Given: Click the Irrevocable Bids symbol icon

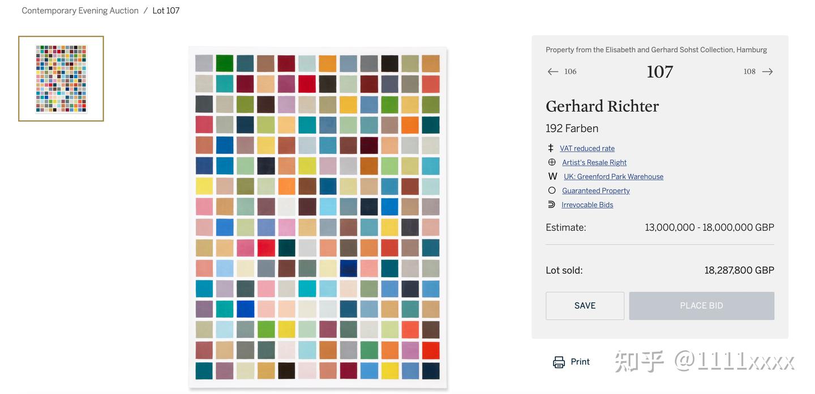Looking at the screenshot, I should click(552, 204).
